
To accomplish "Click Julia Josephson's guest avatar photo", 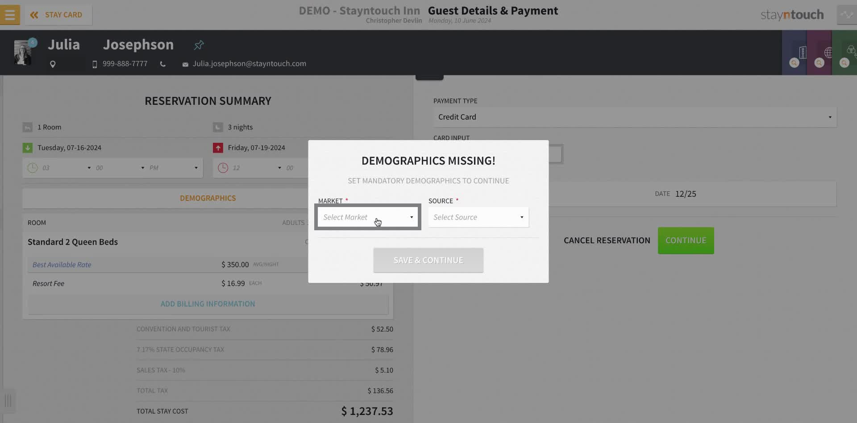I will [x=23, y=53].
